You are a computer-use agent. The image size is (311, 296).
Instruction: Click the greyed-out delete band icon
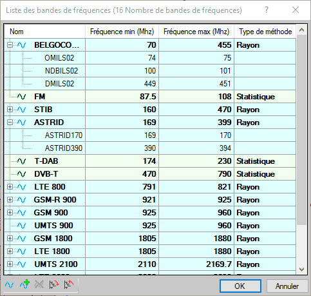pyautogui.click(x=39, y=284)
